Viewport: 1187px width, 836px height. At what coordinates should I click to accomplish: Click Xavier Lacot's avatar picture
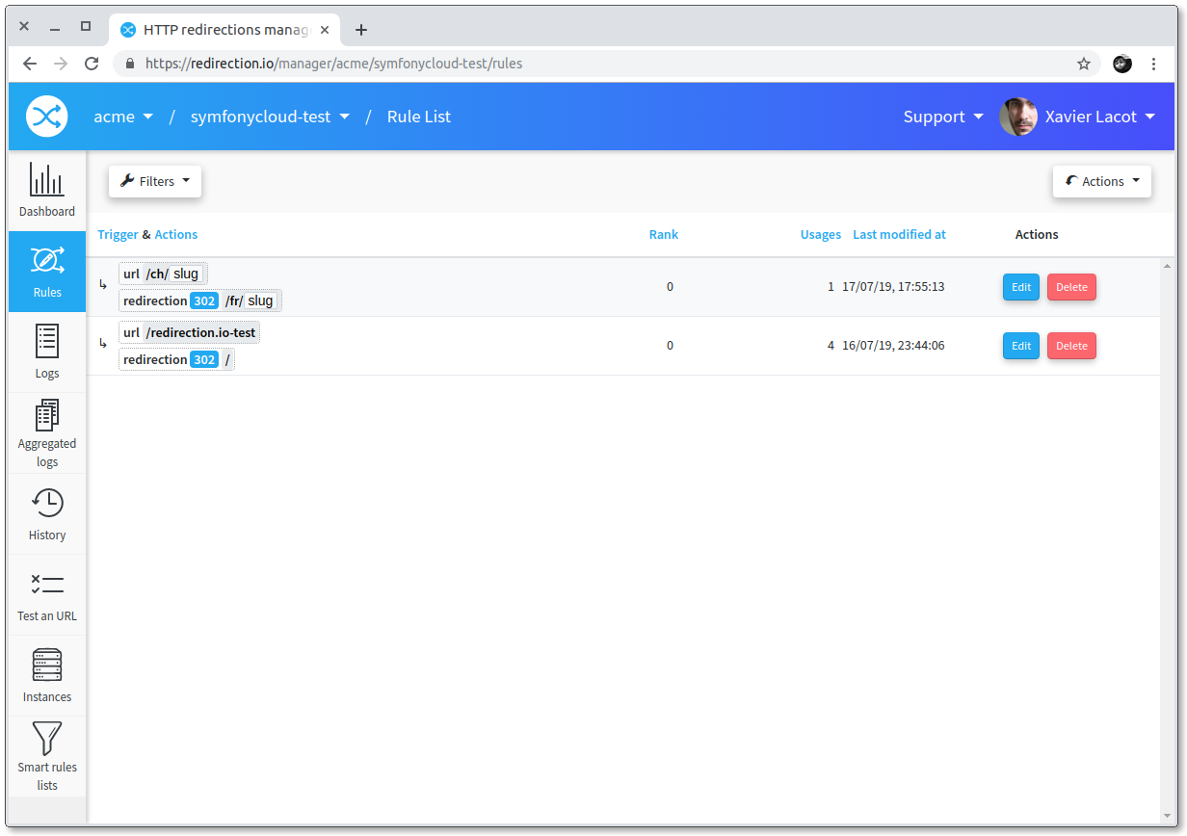pyautogui.click(x=1018, y=117)
